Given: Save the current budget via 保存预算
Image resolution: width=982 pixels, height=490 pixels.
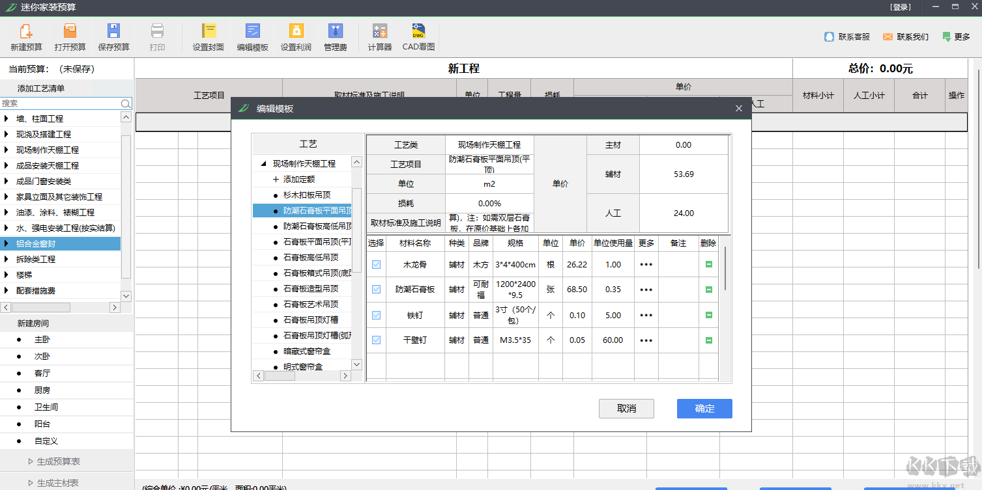Looking at the screenshot, I should tap(113, 36).
